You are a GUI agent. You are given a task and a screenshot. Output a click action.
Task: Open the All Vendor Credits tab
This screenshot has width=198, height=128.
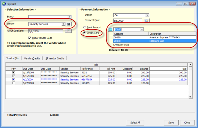55,58
